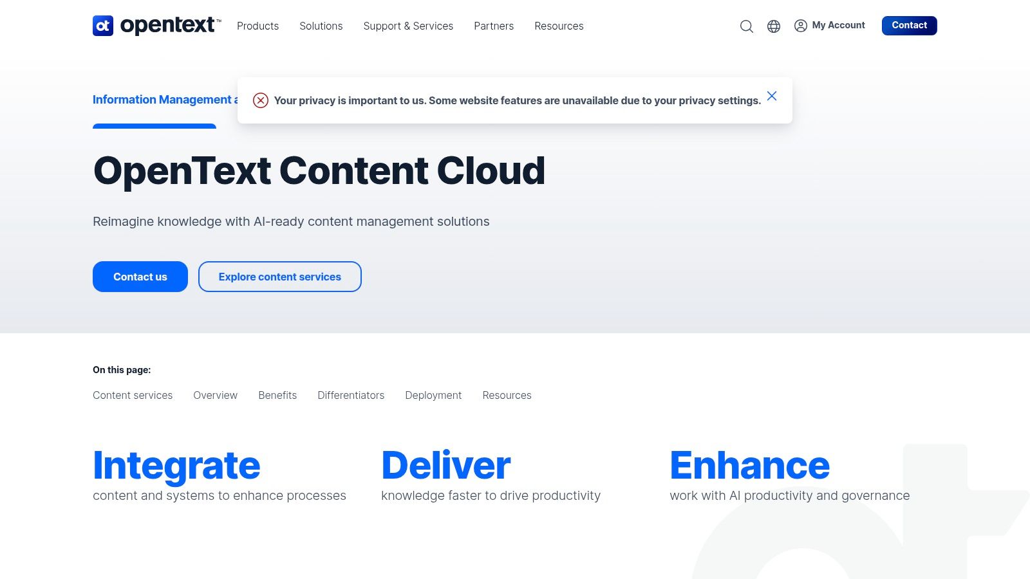This screenshot has height=579, width=1030.
Task: Open the Resources menu in header
Action: [x=559, y=26]
